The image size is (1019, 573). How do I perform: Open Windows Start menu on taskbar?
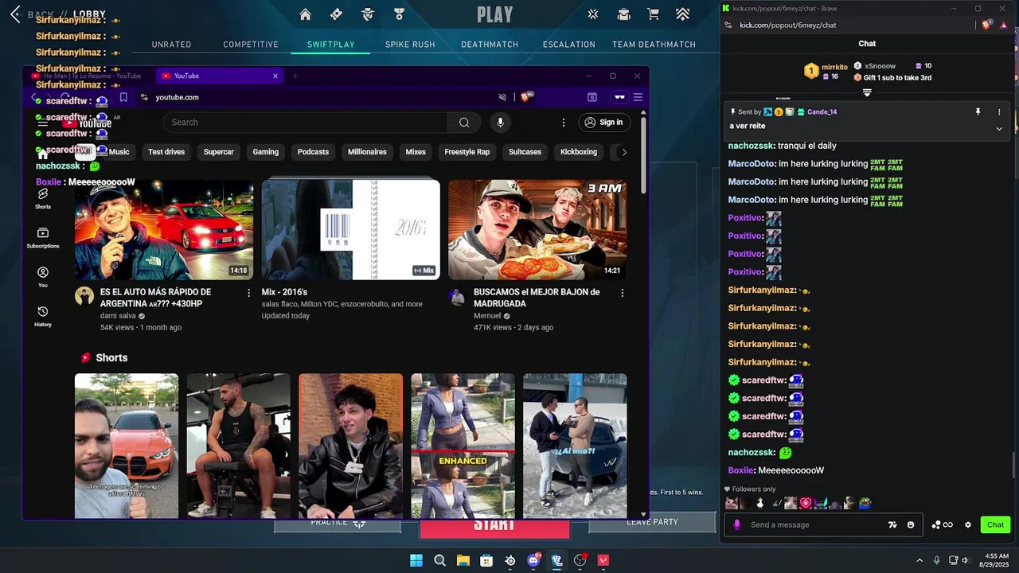click(x=416, y=560)
